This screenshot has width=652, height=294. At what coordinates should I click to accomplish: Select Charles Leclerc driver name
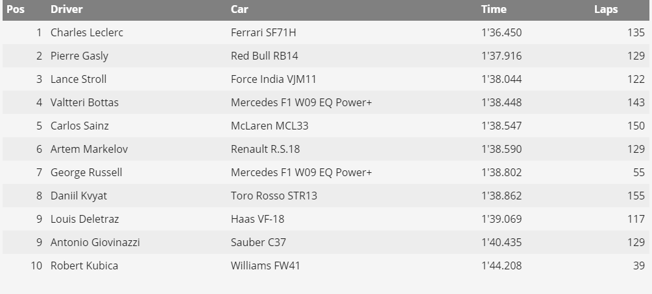[87, 32]
